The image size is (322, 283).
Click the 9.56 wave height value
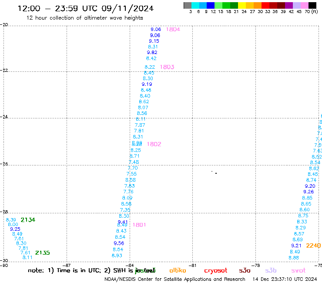click(x=119, y=243)
